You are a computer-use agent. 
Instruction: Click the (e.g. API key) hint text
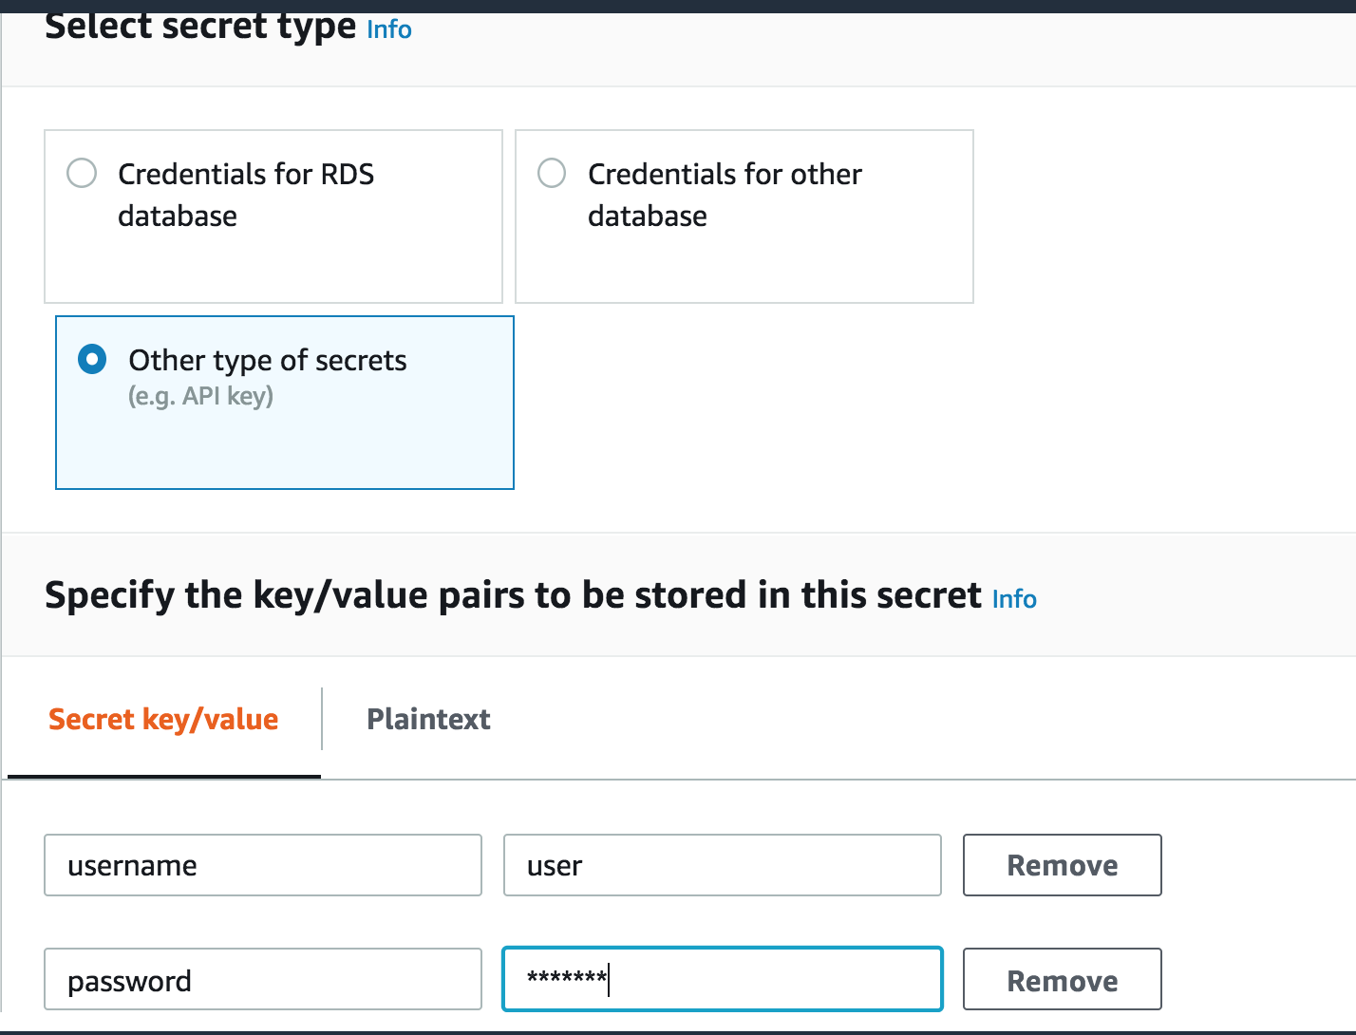point(200,396)
